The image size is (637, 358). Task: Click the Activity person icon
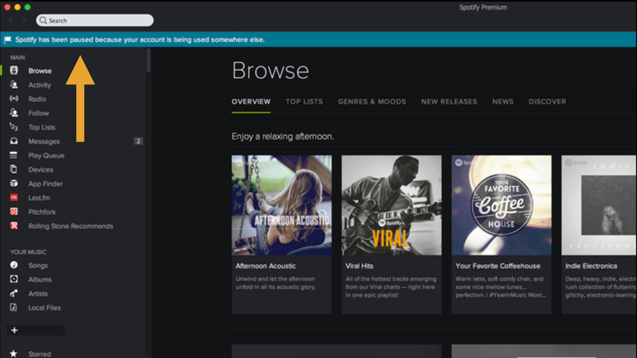14,85
